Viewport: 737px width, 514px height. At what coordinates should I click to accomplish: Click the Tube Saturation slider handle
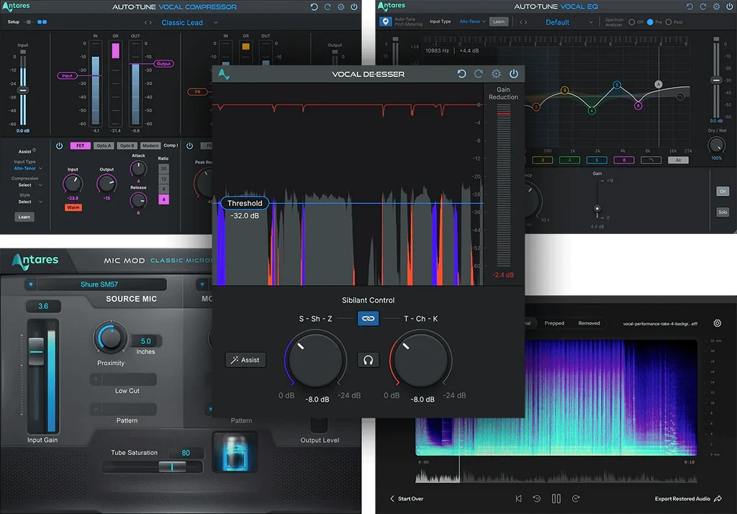(x=172, y=466)
